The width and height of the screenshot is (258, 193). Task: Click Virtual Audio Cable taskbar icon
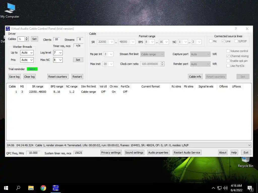tap(56, 188)
